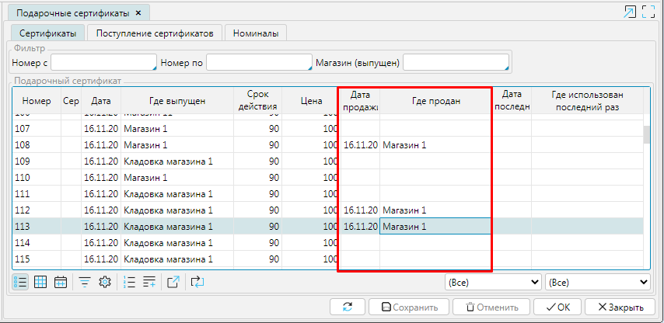Open the first (Все) dropdown
664x323 pixels.
493,282
